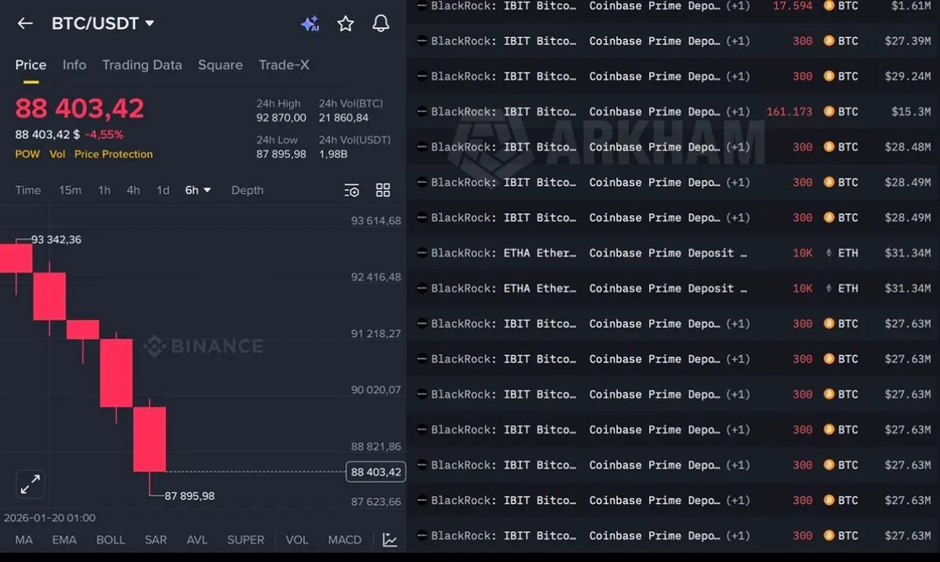Switch to the Price tab
Screen dimensions: 940x562
coord(31,65)
